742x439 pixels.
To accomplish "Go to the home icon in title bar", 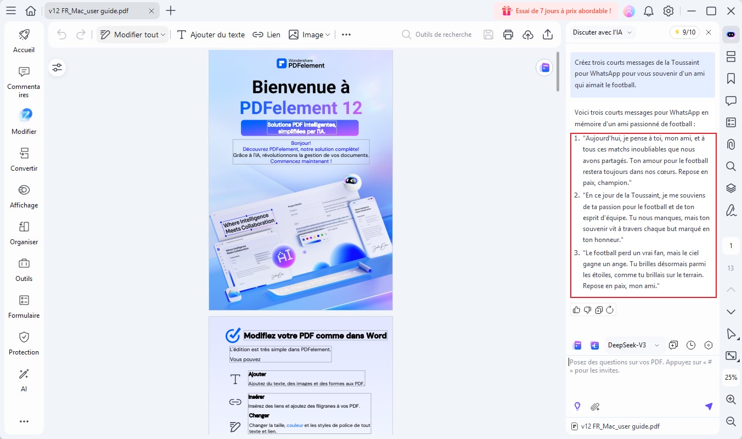I will point(31,11).
